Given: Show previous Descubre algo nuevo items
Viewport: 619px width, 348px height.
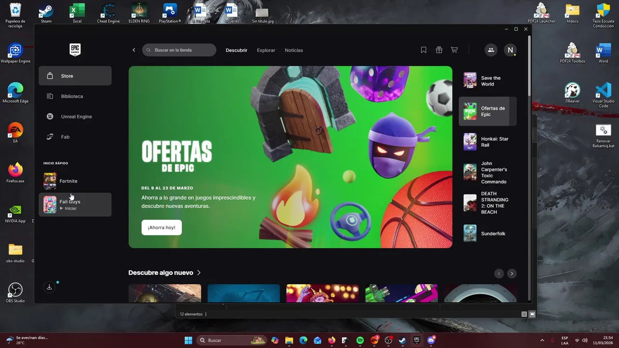Looking at the screenshot, I should click(499, 274).
